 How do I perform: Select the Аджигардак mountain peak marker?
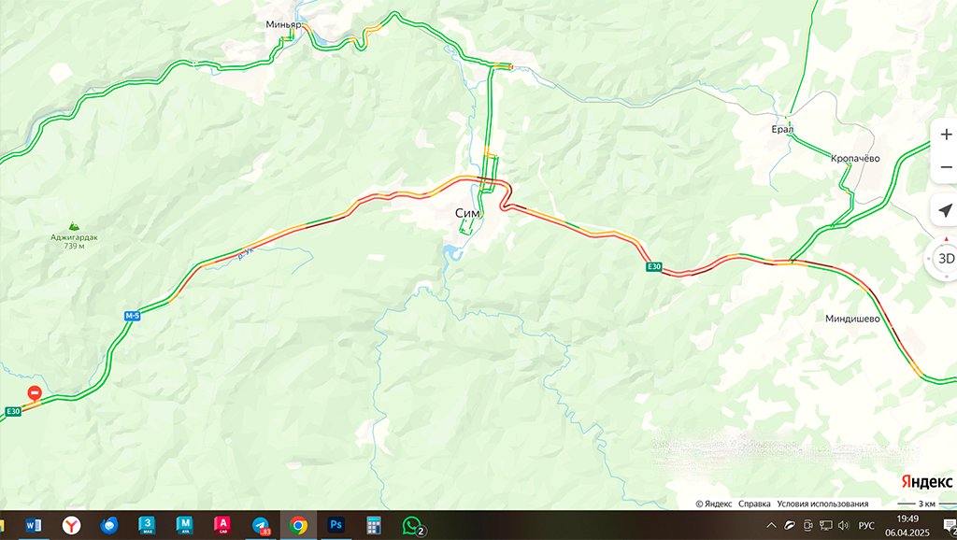(74, 226)
